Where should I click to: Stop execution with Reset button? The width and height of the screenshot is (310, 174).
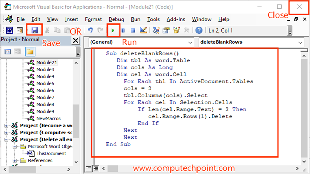(x=133, y=30)
